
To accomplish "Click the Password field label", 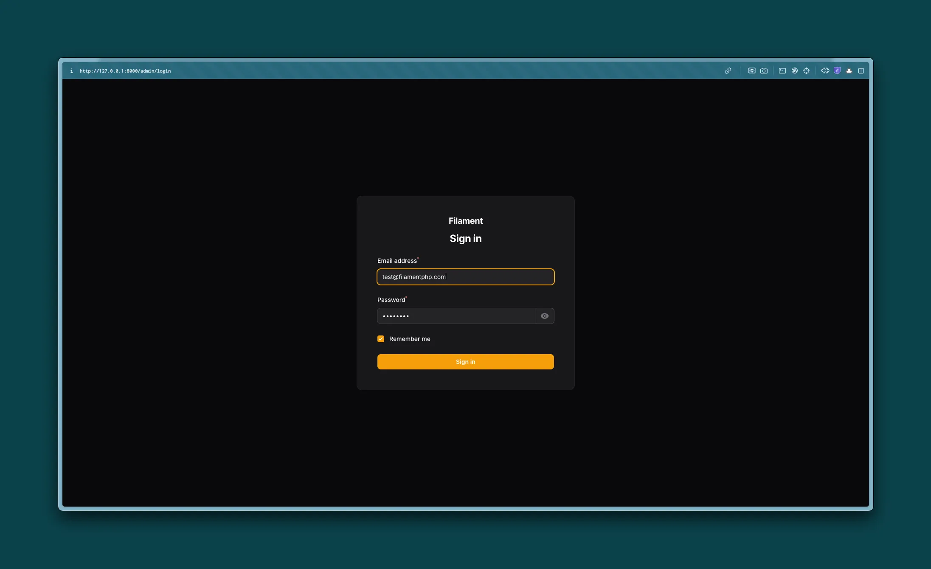I will pos(391,300).
